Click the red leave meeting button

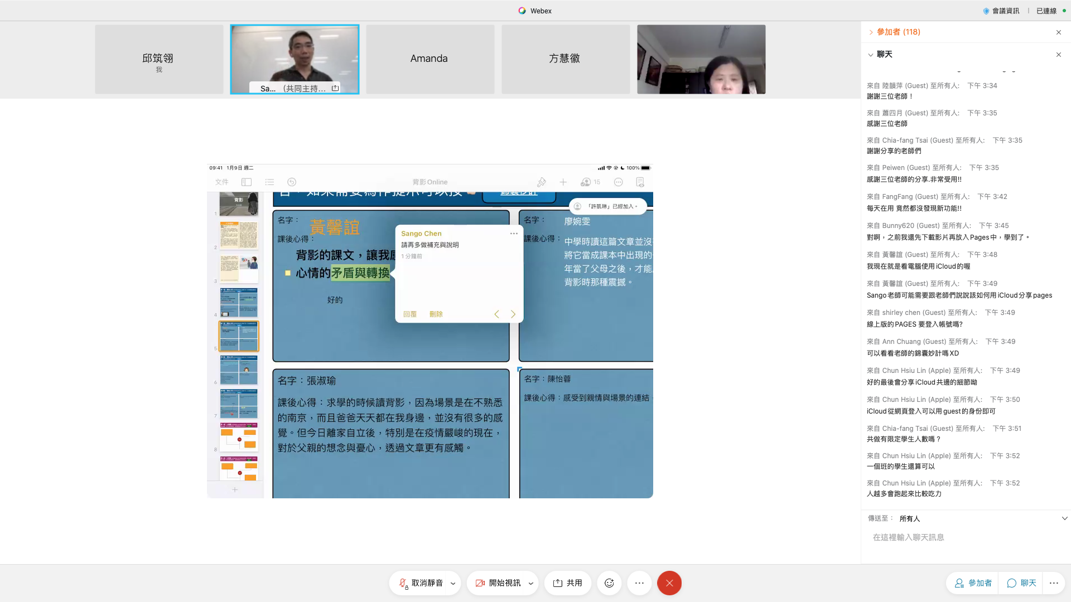(669, 583)
